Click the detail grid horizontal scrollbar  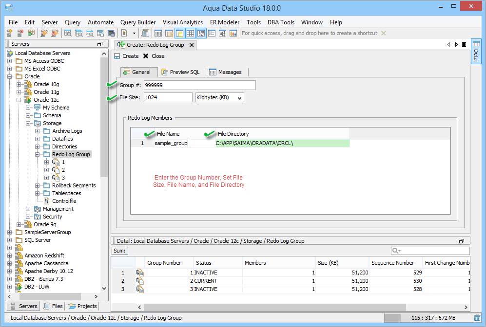pos(274,307)
